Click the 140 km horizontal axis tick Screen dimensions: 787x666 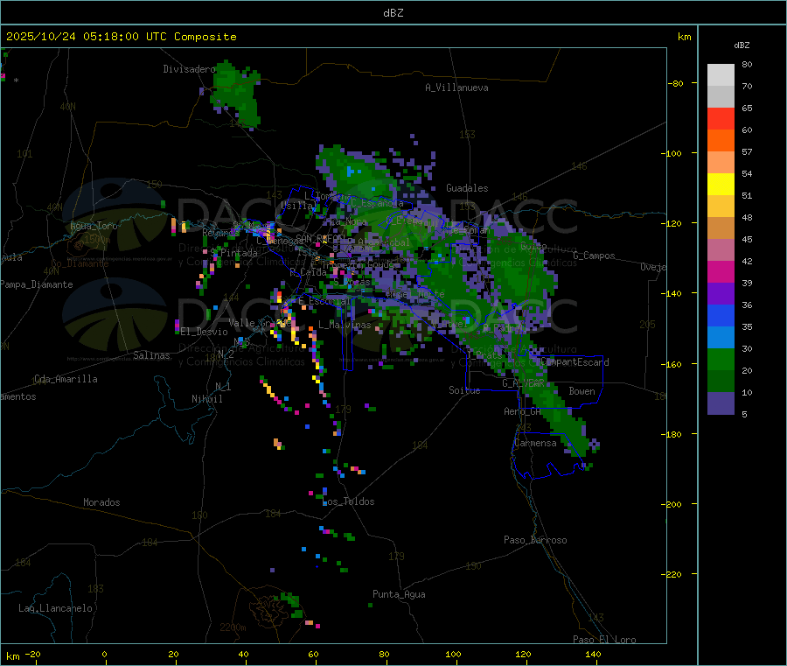tap(593, 654)
